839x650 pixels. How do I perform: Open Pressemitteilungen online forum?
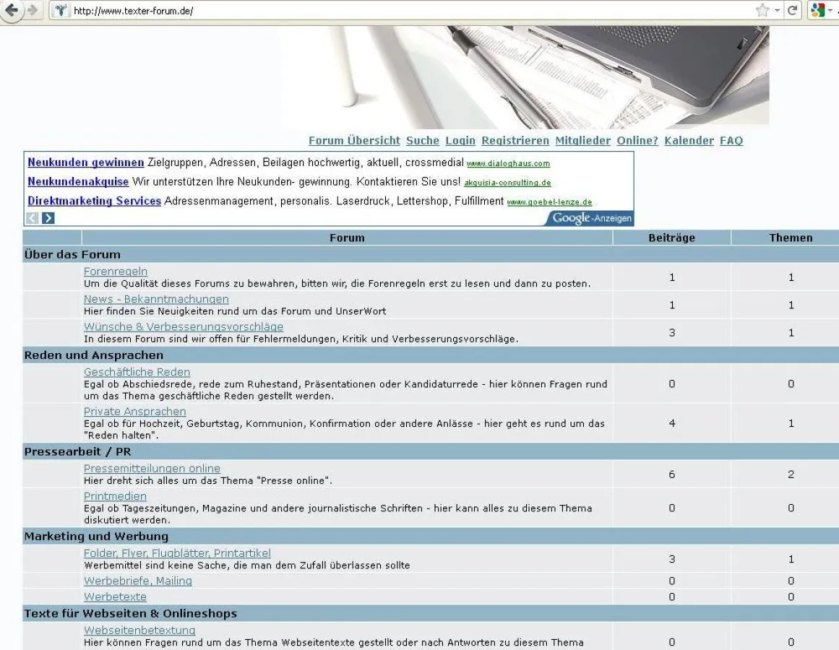[x=152, y=469]
